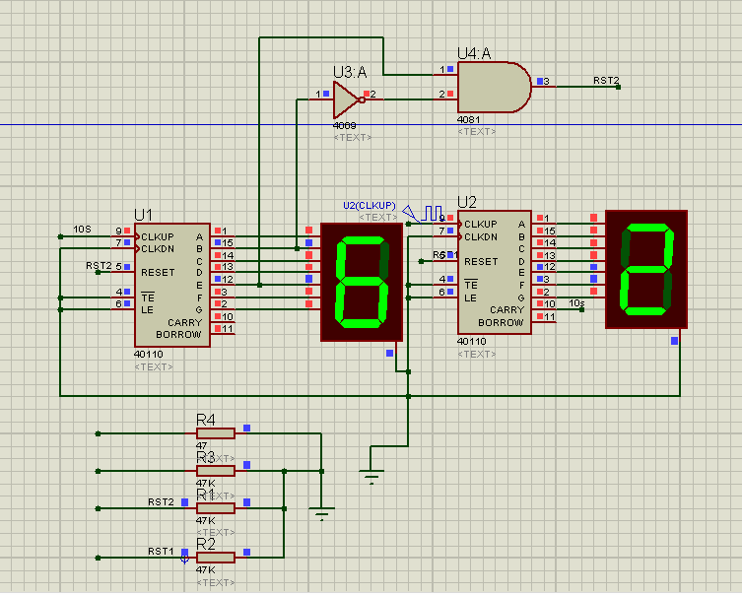
Task: Click pin 10 carry output of U1
Action: tap(223, 321)
